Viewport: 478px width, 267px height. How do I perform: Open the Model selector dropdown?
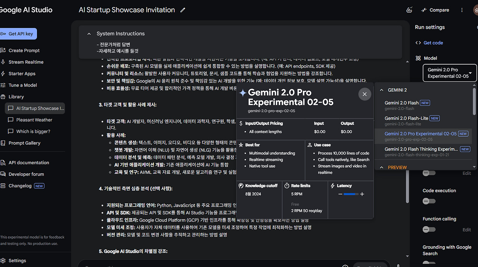(450, 73)
